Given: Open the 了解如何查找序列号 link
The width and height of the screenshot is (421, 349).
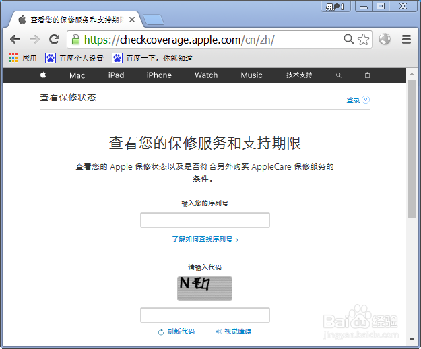Looking at the screenshot, I should 205,239.
